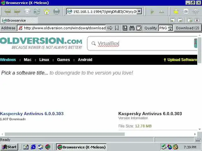The image size is (202, 151).
Task: Open the Games category tab
Action: 63,59
